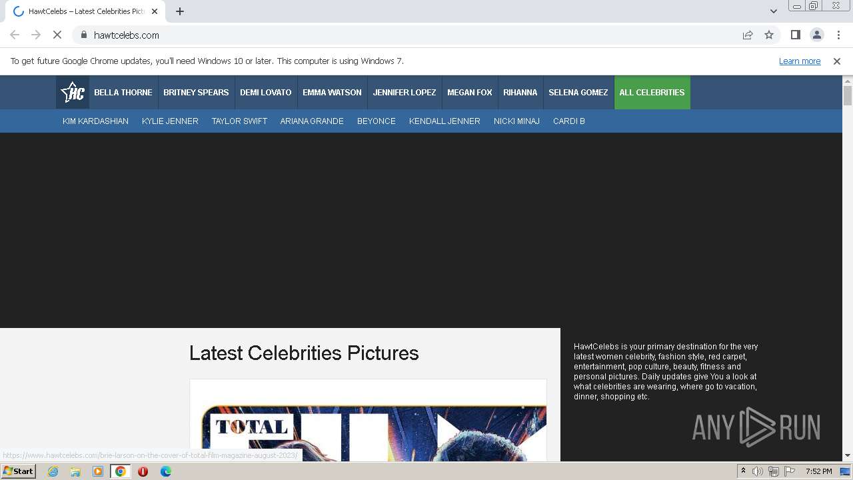Viewport: 853px width, 480px height.
Task: Click the All Celebrities button
Action: click(652, 93)
